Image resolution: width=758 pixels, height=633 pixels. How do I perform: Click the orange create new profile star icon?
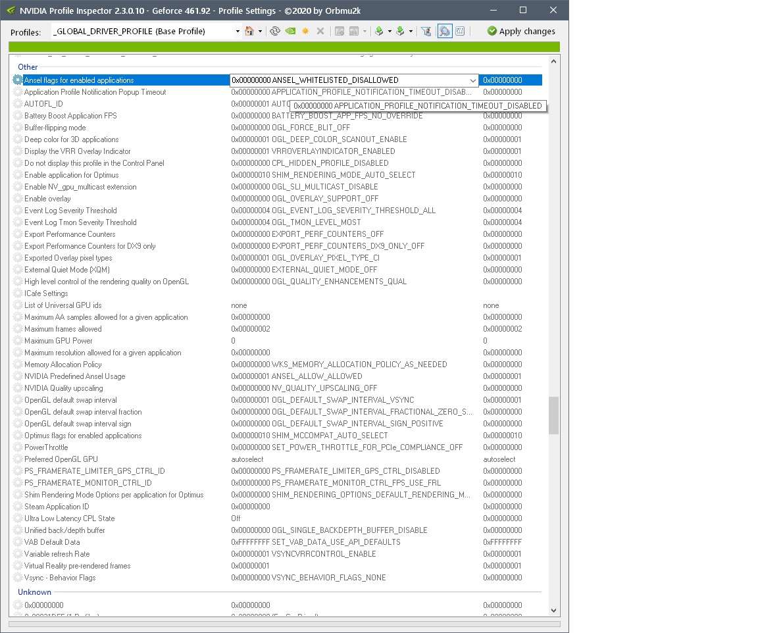(305, 31)
